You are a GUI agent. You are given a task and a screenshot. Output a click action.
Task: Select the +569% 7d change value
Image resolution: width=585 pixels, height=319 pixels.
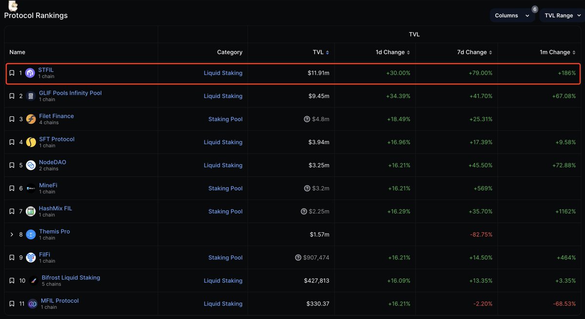point(483,188)
